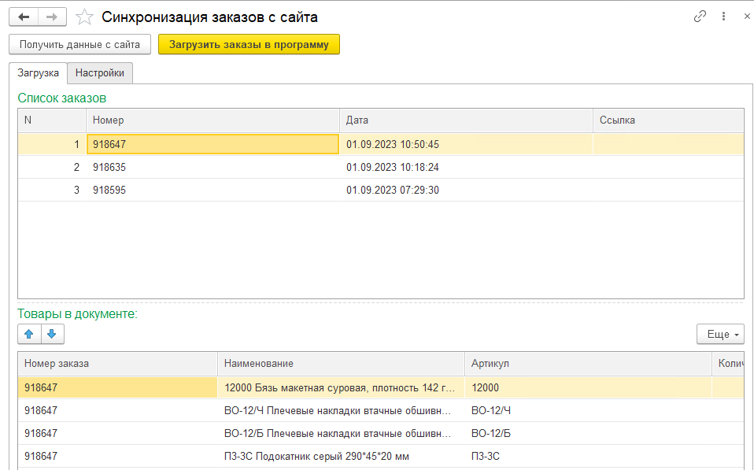Click the forward navigation arrow
This screenshot has width=754, height=474.
click(52, 17)
